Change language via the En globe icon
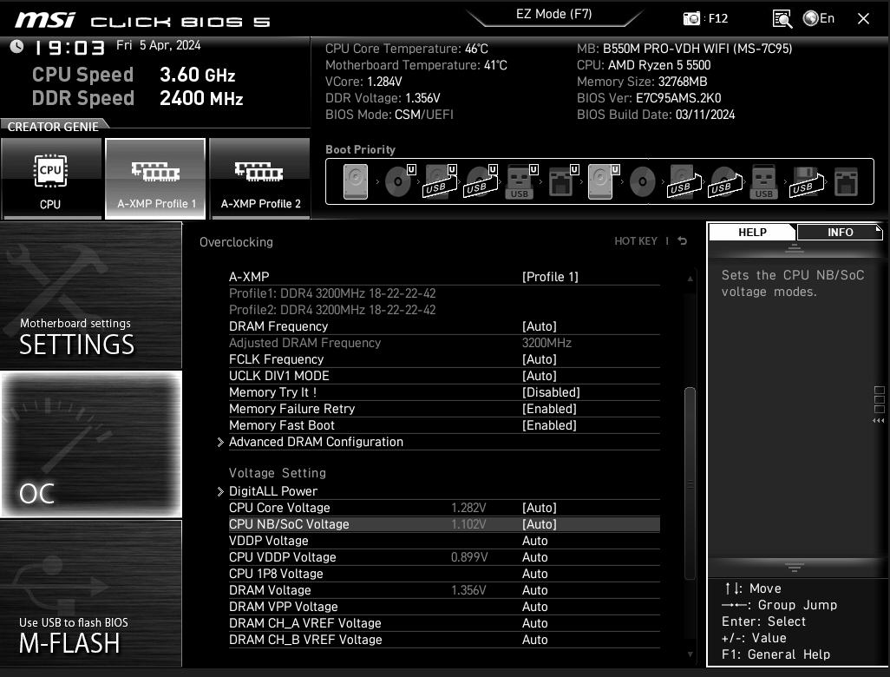890x677 pixels. pyautogui.click(x=819, y=18)
